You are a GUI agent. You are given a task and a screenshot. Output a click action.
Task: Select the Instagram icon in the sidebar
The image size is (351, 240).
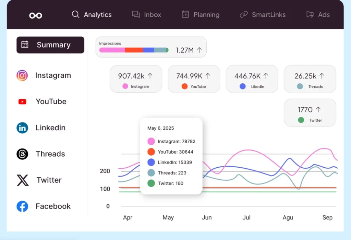tap(22, 75)
